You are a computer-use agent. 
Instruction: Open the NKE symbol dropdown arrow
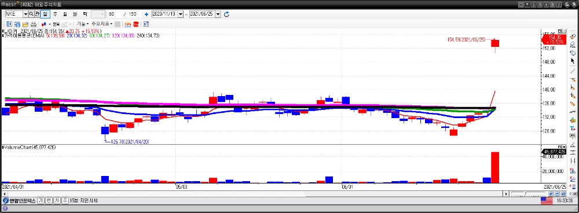(x=25, y=14)
